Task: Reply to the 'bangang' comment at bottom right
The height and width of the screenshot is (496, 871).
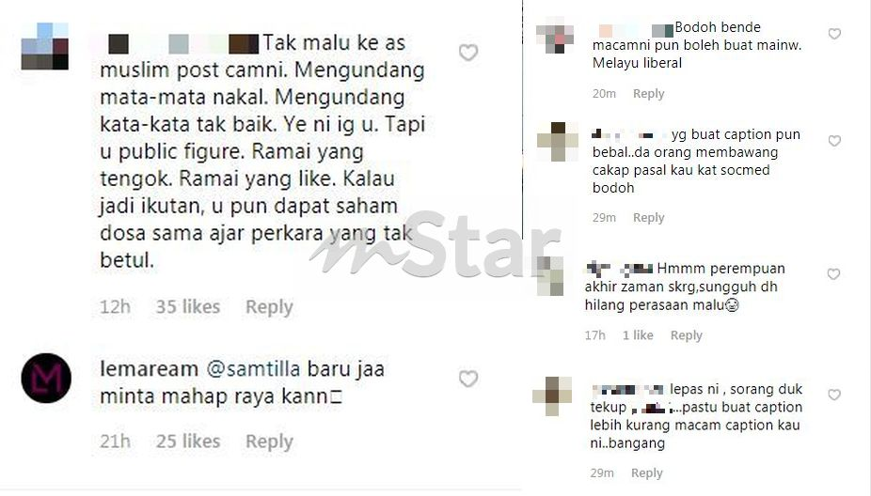Action: 646,473
